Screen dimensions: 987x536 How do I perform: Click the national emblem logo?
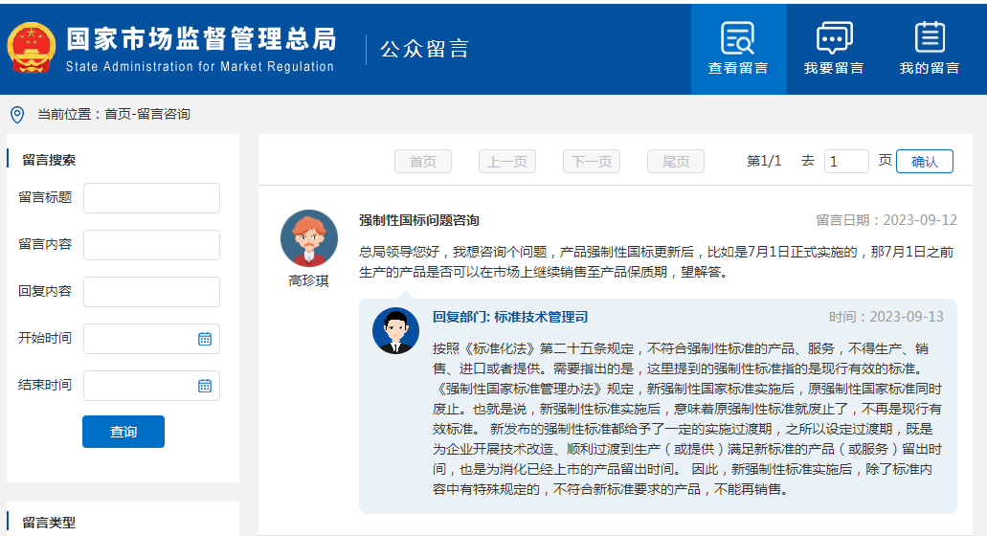point(32,49)
